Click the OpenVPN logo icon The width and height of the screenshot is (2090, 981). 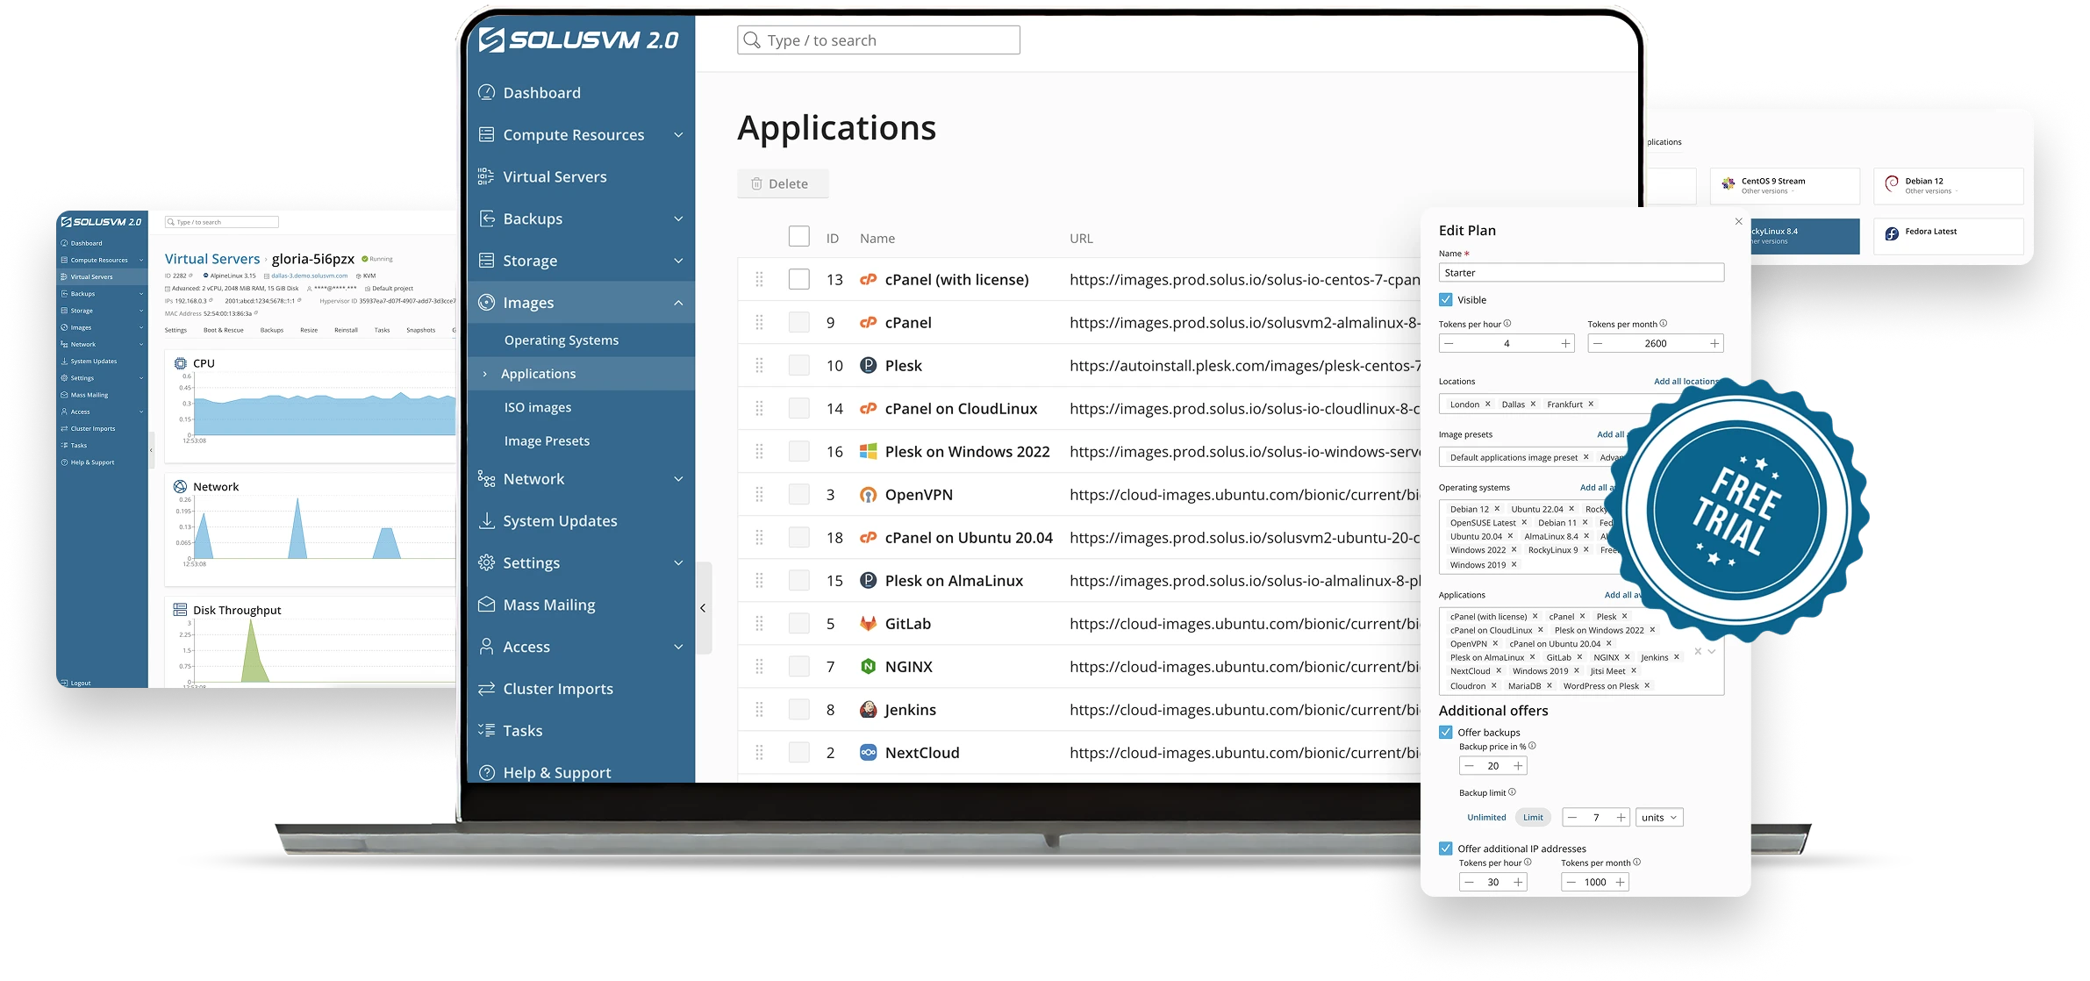tap(868, 494)
